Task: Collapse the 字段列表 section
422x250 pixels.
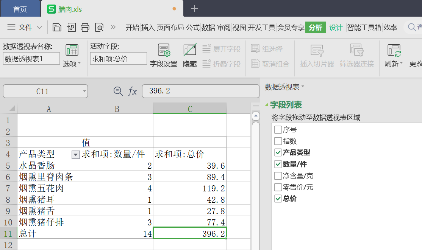Action: pos(266,105)
